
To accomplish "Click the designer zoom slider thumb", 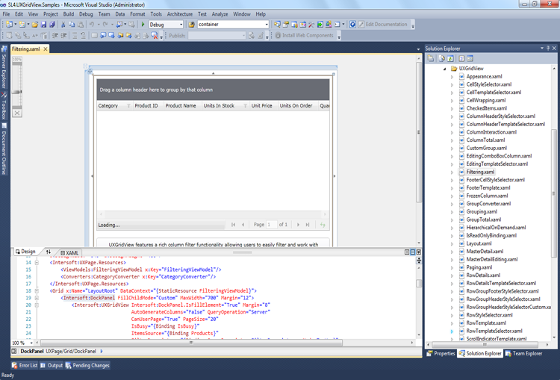I will tap(16, 92).
